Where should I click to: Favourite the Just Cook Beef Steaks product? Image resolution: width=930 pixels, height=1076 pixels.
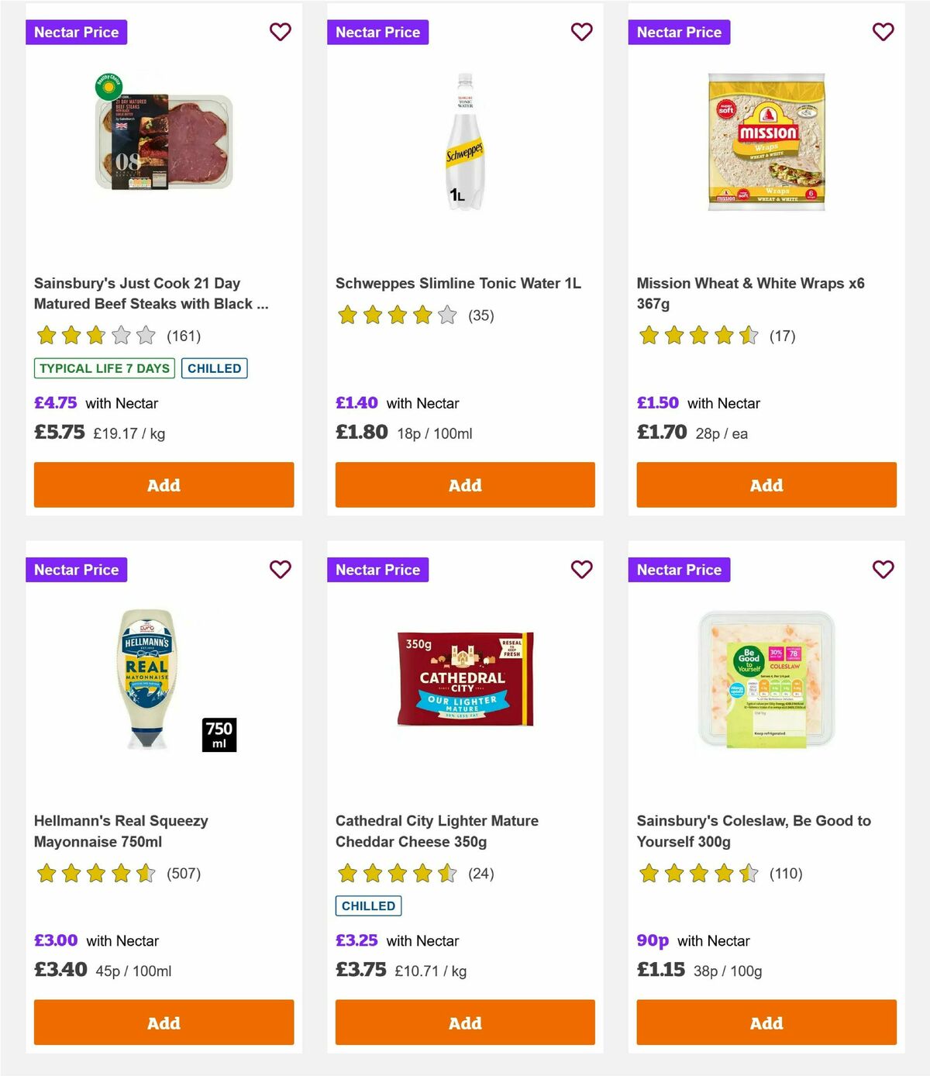click(x=281, y=32)
